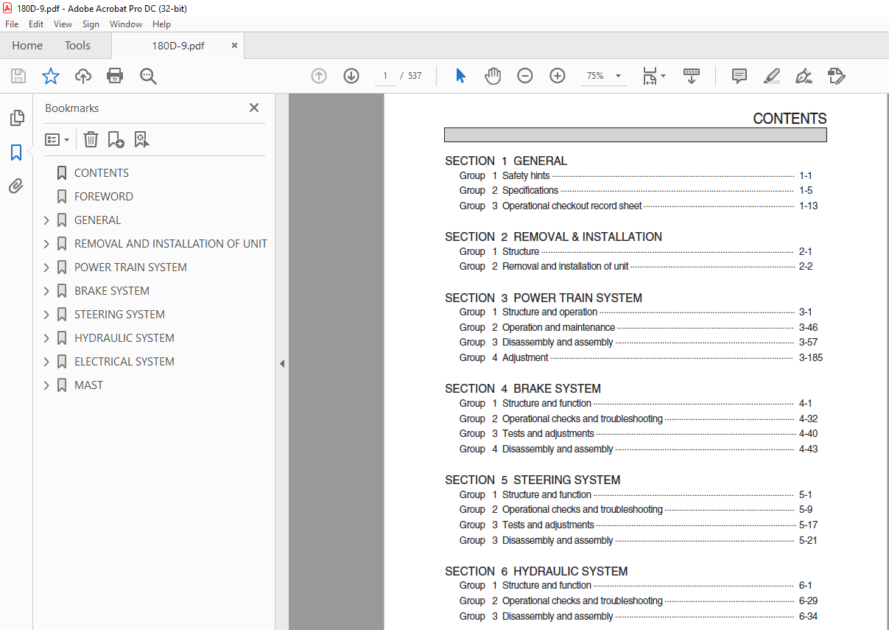Open the GENERAL bookmark entry
889x630 pixels.
[97, 220]
